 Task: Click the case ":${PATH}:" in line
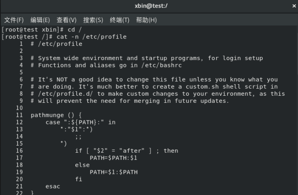tap(80, 122)
